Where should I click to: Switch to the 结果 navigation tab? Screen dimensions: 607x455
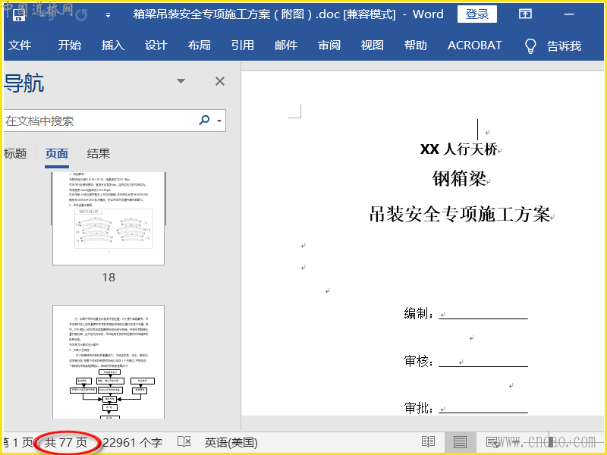click(99, 154)
